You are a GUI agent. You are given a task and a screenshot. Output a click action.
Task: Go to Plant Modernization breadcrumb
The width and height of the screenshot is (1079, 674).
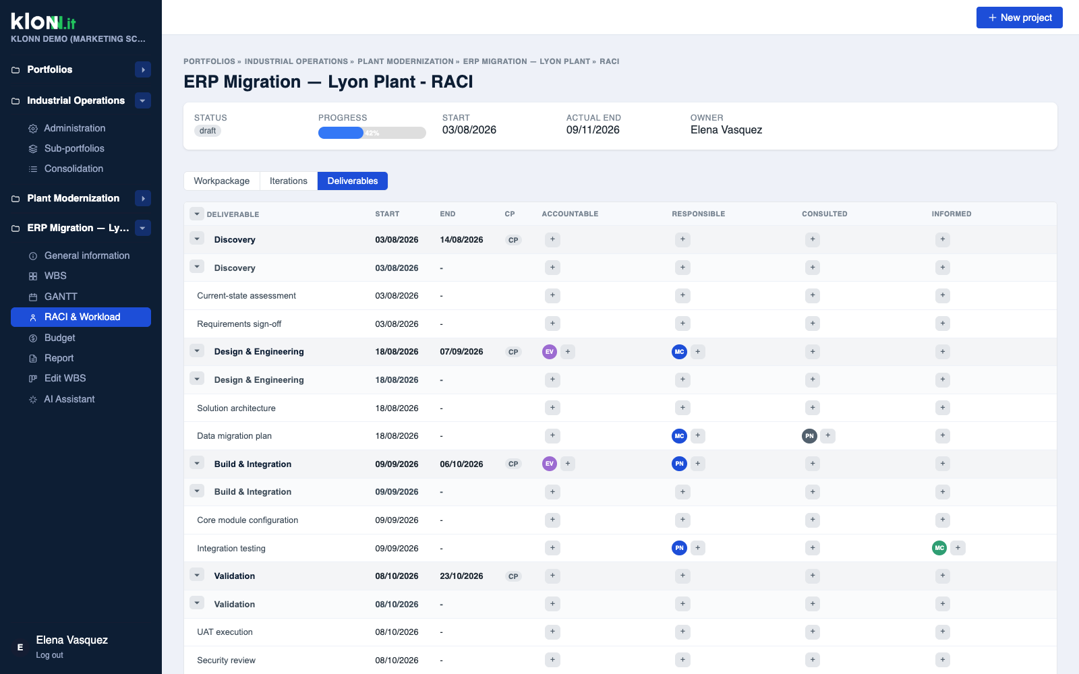[x=405, y=61]
